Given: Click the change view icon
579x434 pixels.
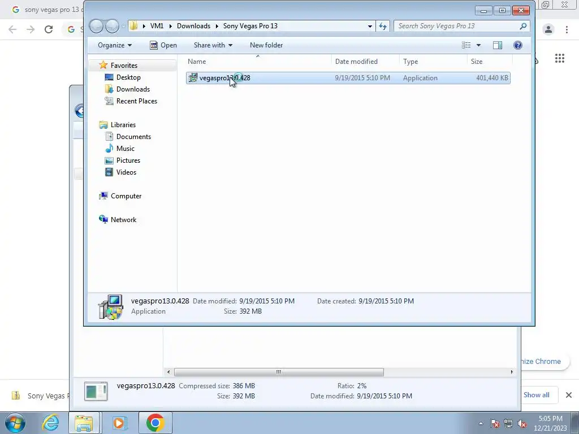Looking at the screenshot, I should pos(466,45).
